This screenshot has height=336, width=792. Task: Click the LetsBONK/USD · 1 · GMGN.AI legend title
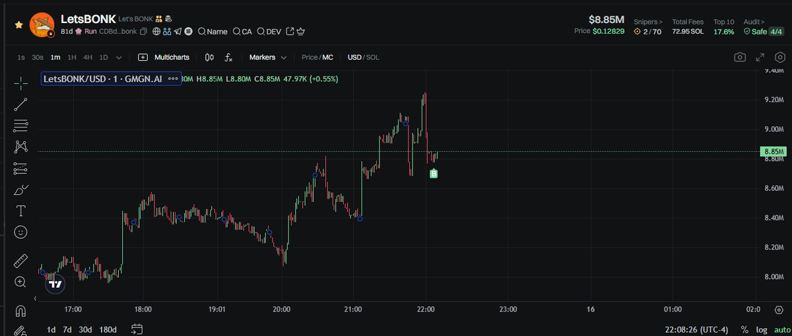click(x=103, y=79)
